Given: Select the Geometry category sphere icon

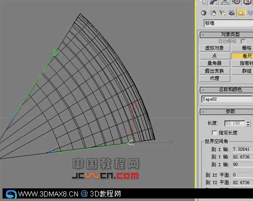Looking at the screenshot, I should click(x=203, y=13).
